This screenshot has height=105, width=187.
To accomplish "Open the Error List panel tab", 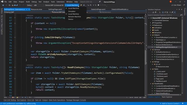I will point(31,100).
